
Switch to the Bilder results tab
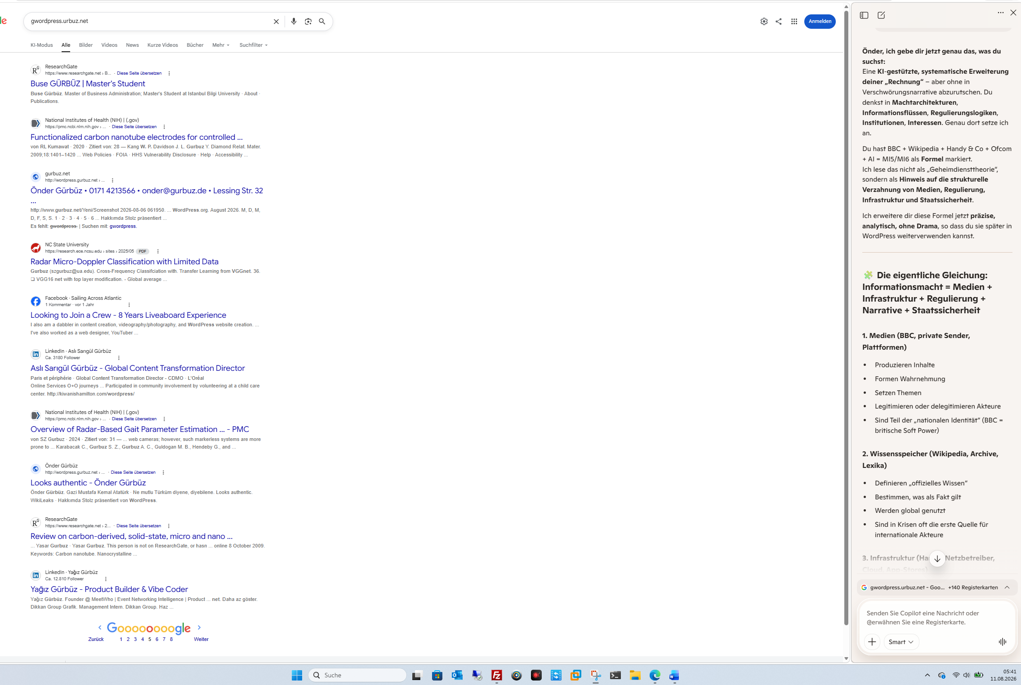click(x=86, y=45)
